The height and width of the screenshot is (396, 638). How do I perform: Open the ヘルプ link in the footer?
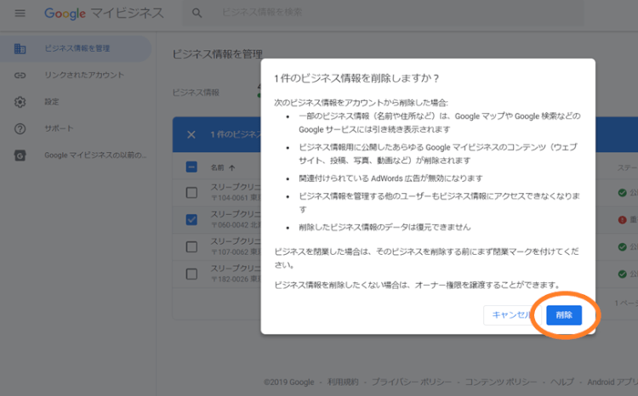point(561,382)
